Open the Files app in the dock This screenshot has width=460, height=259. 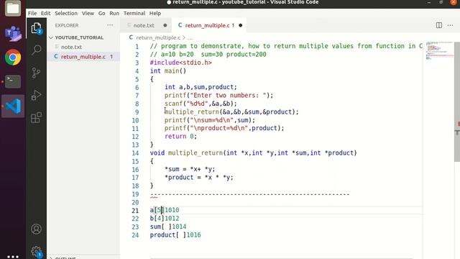tap(13, 8)
